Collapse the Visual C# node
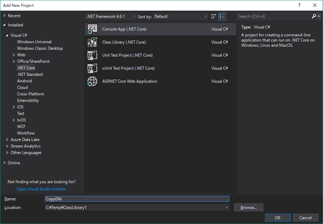323x224 pixels. [7, 35]
